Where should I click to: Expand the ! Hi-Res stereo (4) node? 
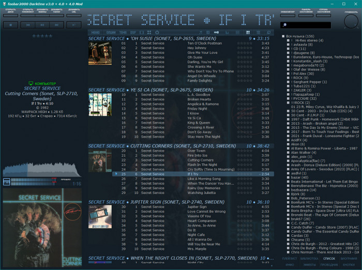click(288, 40)
